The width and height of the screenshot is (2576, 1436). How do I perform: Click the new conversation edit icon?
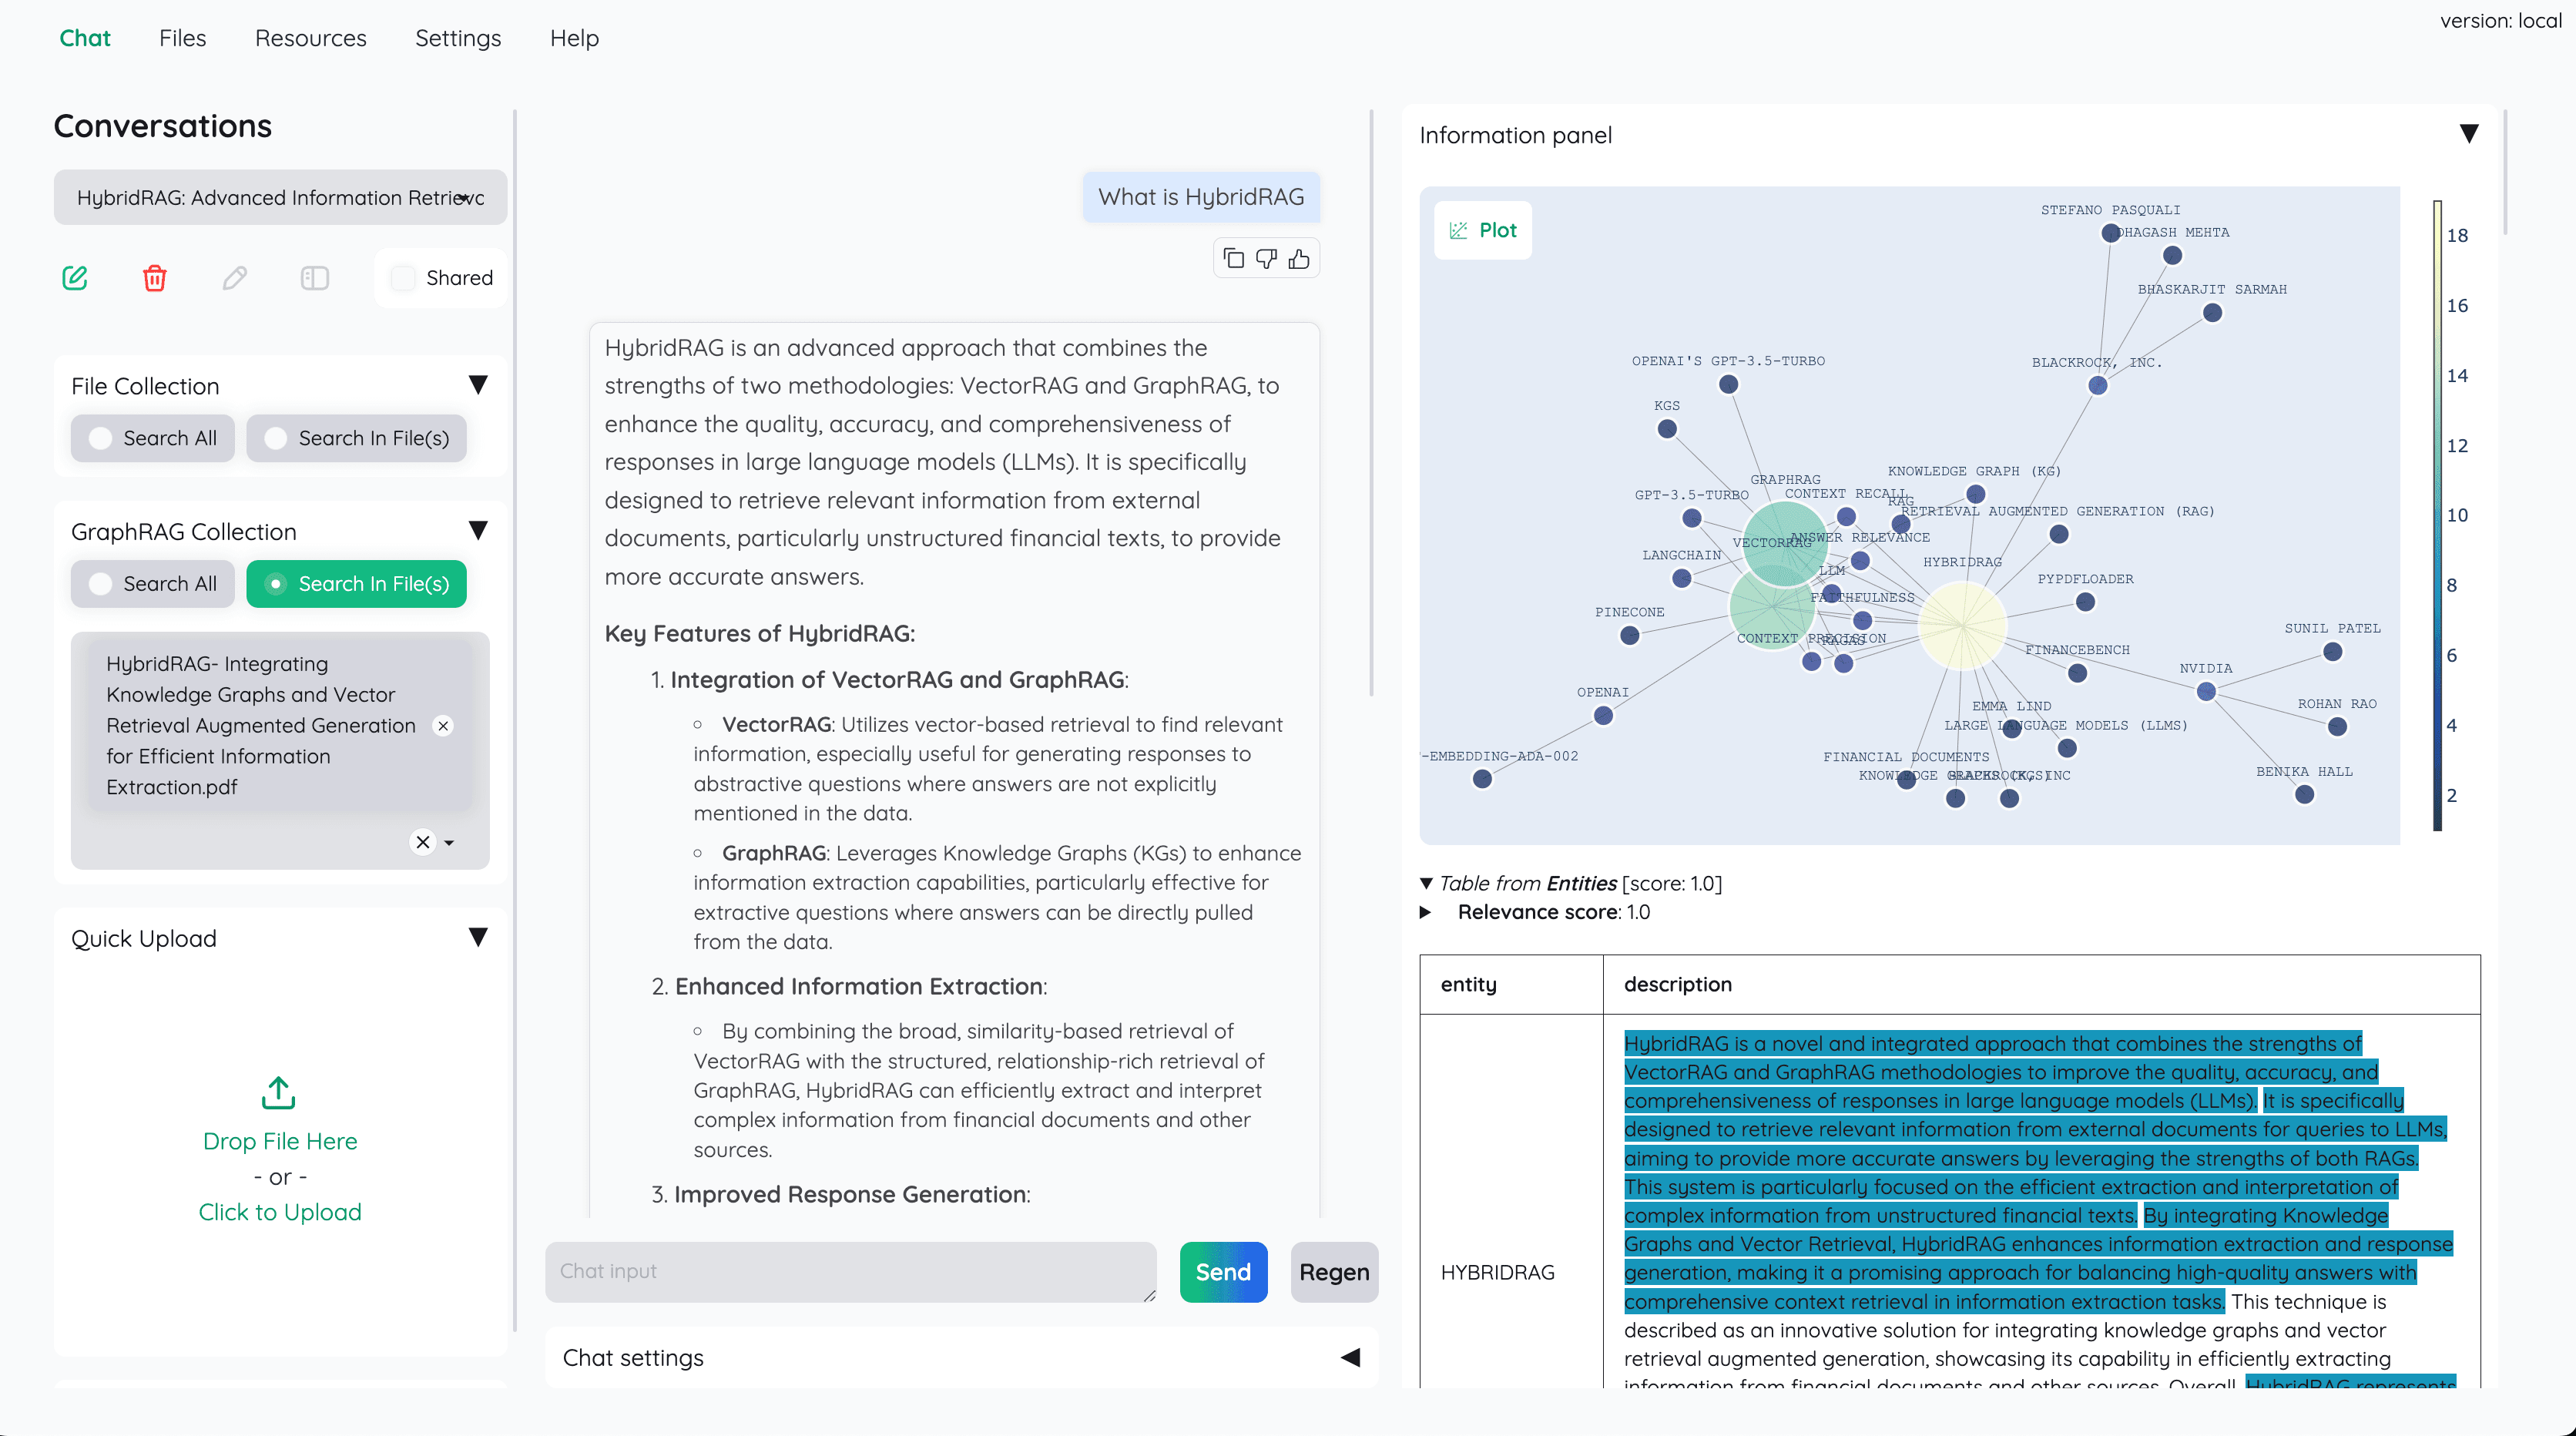pos(74,277)
